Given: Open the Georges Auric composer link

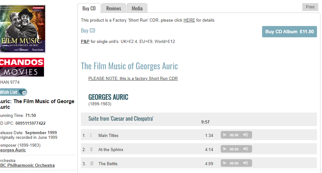Looking at the screenshot, I should click(x=13, y=150).
